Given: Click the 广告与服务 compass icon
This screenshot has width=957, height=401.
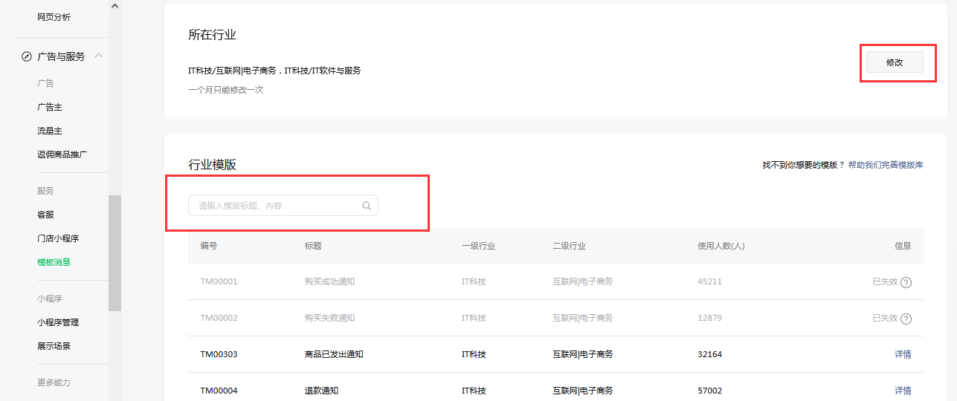Looking at the screenshot, I should [x=27, y=56].
